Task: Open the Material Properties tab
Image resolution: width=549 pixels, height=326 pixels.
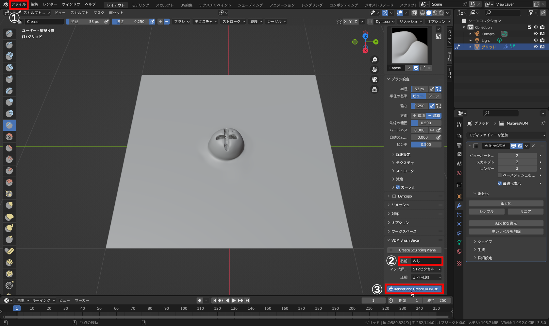Action: click(459, 252)
